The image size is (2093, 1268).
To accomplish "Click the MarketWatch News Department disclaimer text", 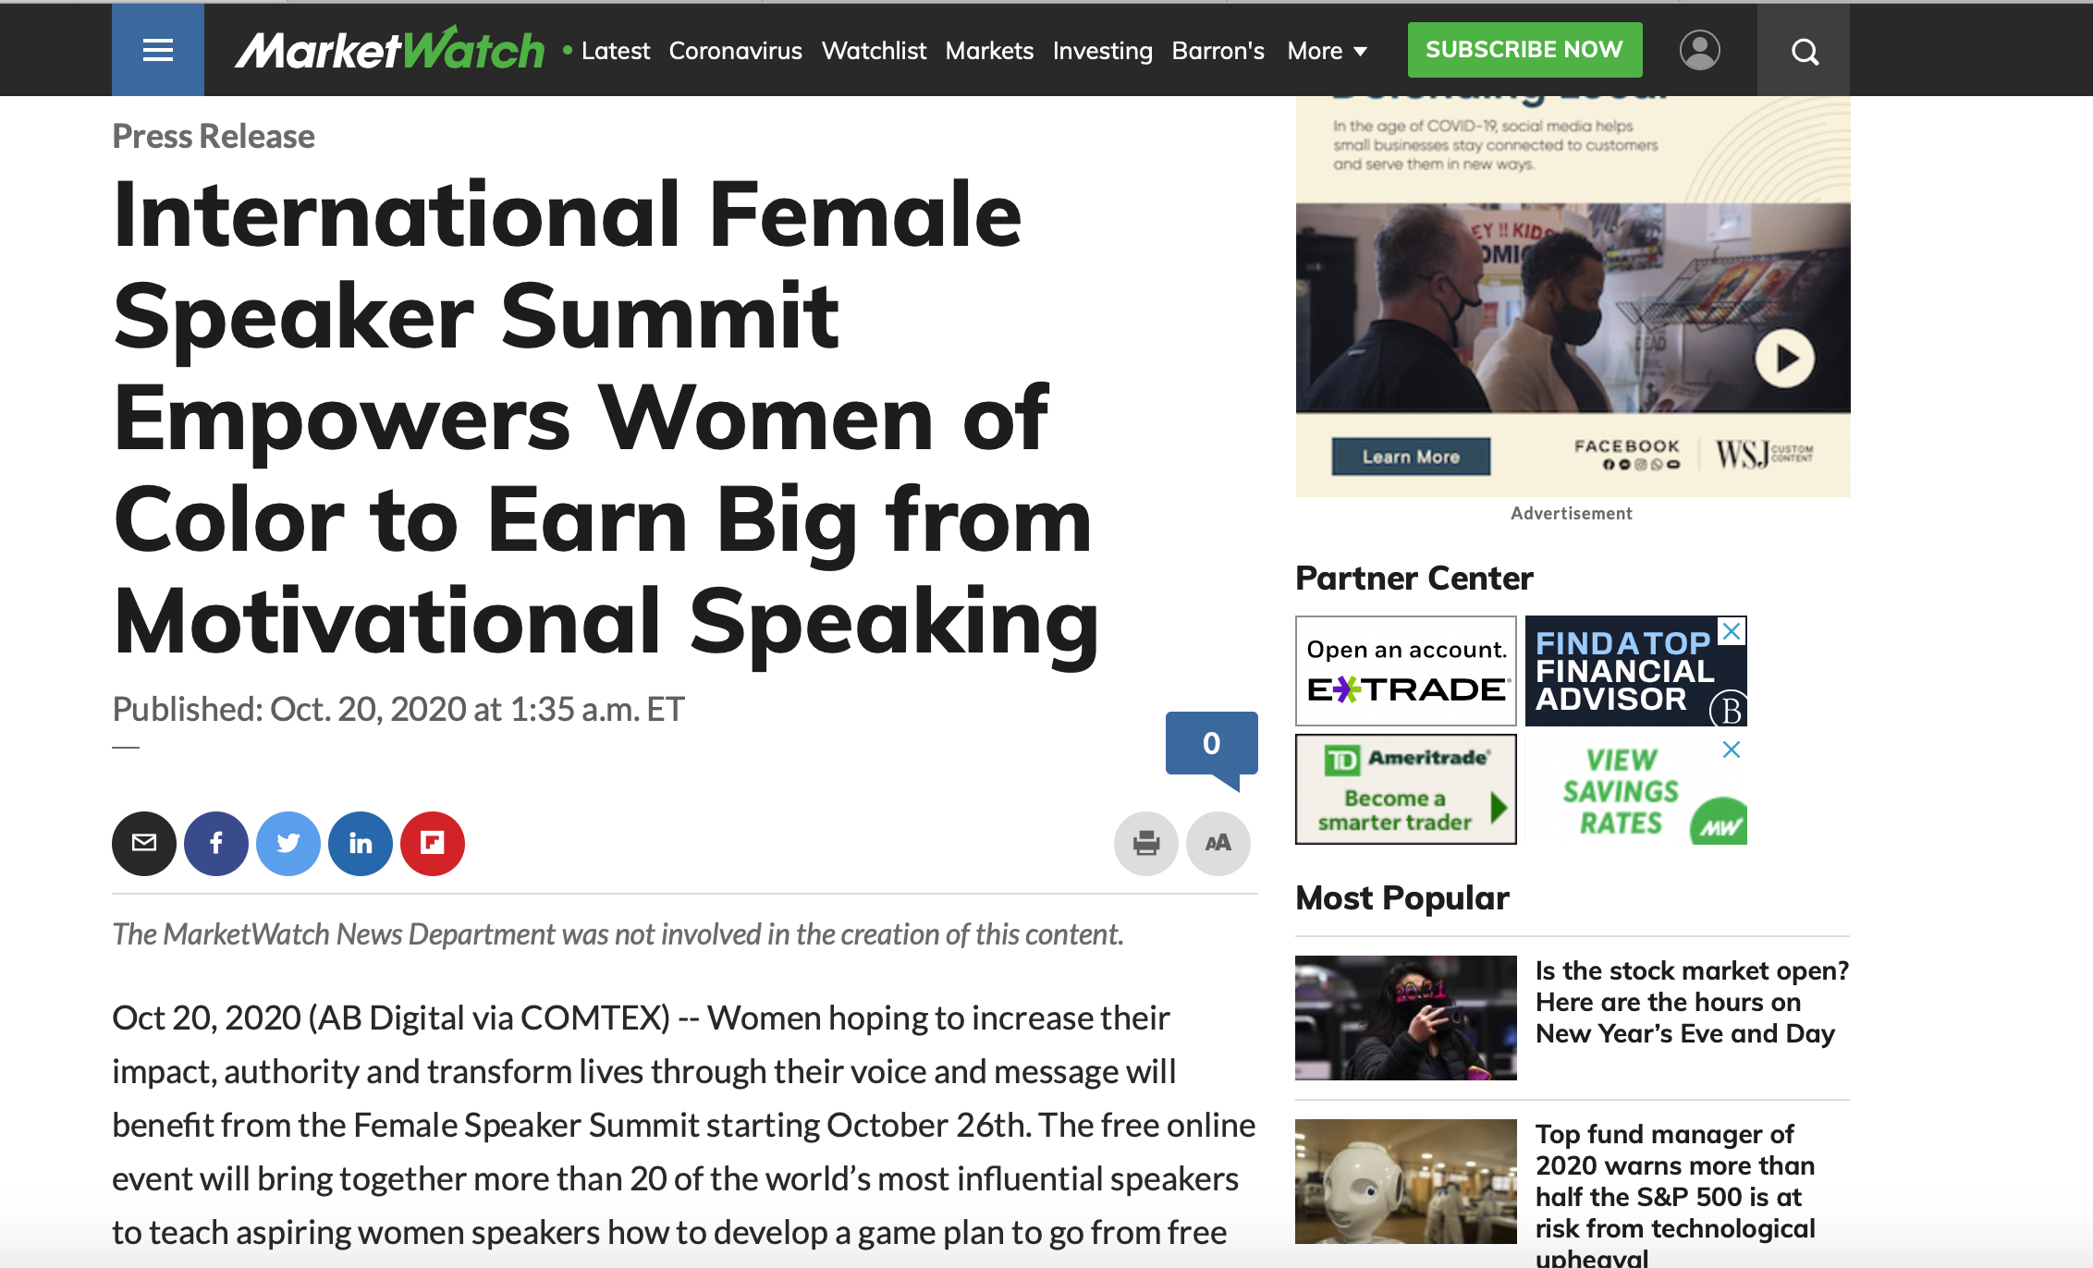I will pyautogui.click(x=618, y=934).
